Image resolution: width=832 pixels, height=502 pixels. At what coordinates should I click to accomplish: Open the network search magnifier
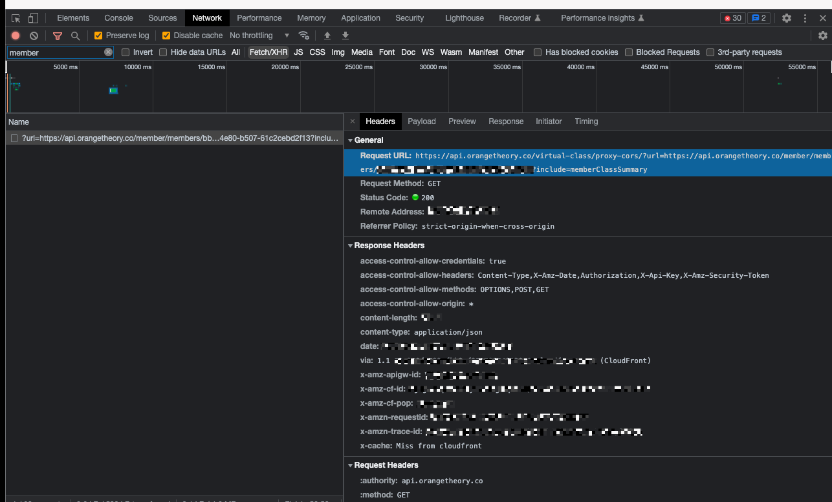pos(76,36)
